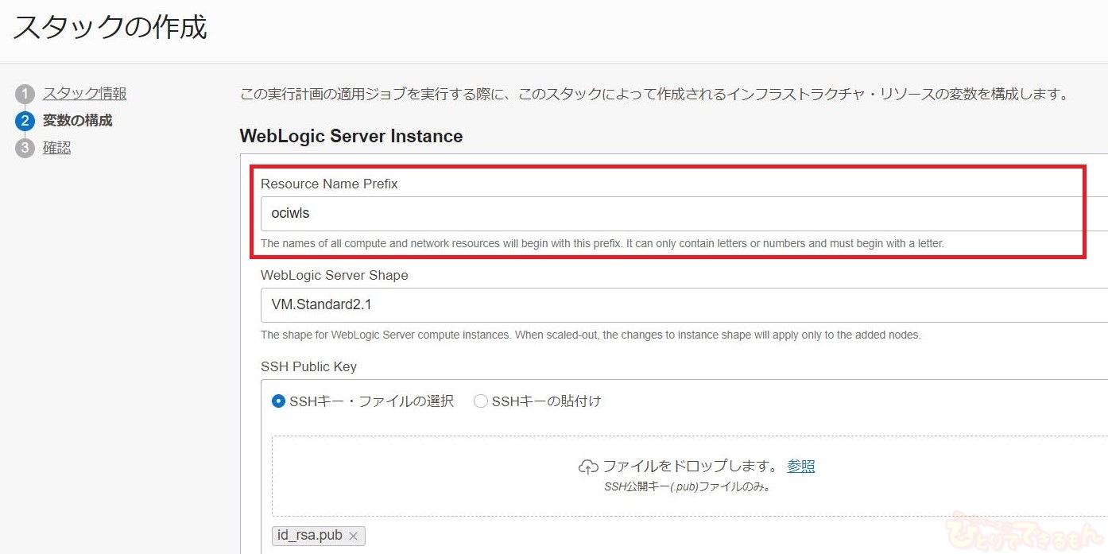Click the 参照 browse link

800,467
